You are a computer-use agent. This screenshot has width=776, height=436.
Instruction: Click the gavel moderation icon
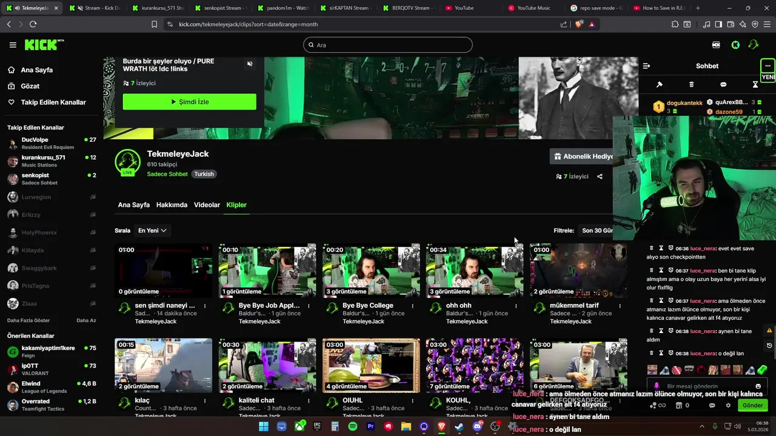click(x=659, y=85)
